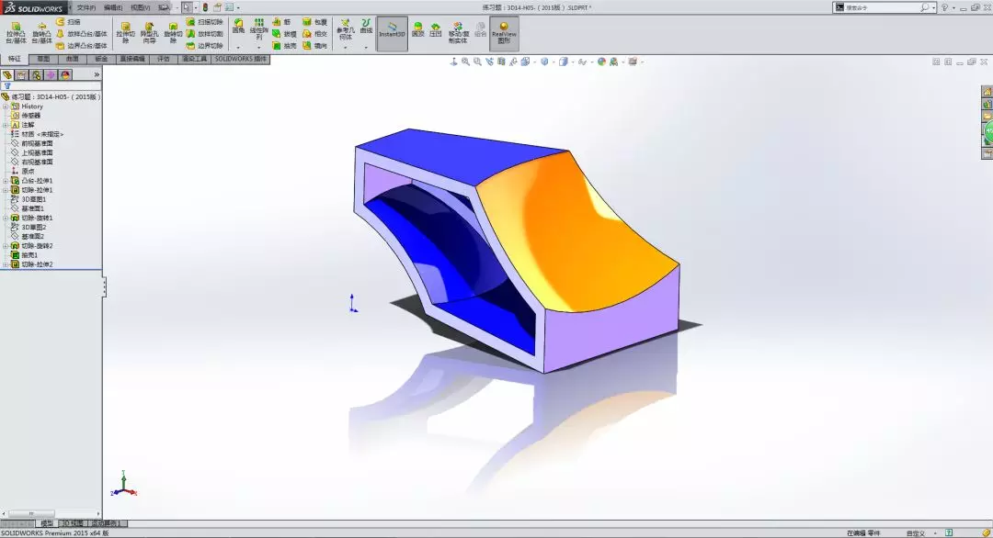Open the dropdown arrow under 线性阵列

click(258, 47)
